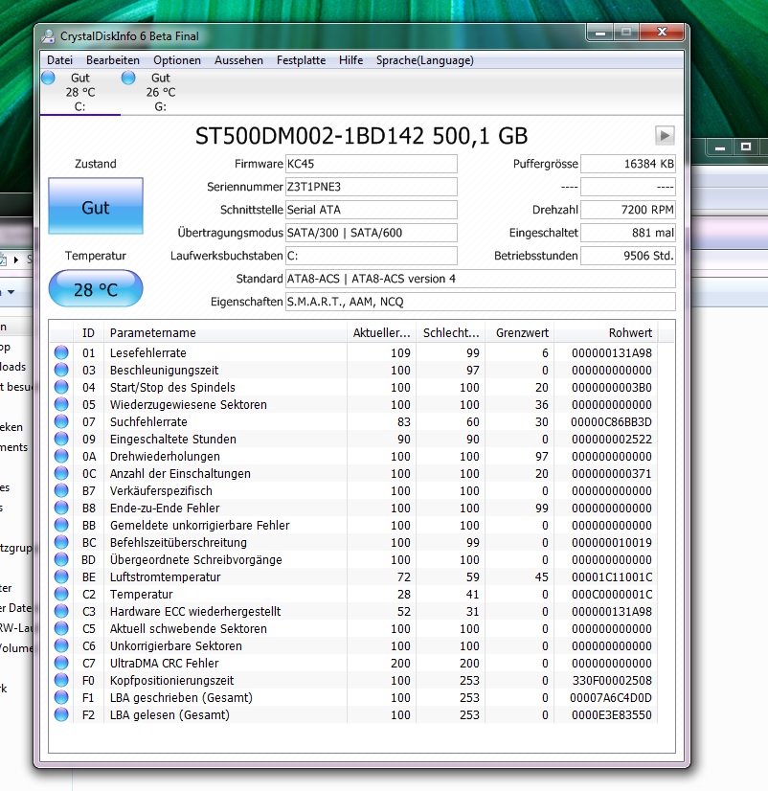Click raw value '00001C11001C'
The height and width of the screenshot is (791, 768).
[x=612, y=576]
